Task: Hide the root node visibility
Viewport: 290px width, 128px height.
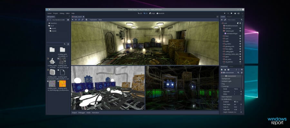Action: pos(240,23)
